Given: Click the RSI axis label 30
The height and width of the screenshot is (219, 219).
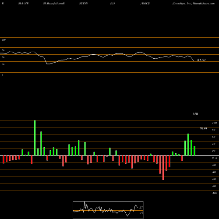Looking at the screenshot, I should [x=3, y=64].
